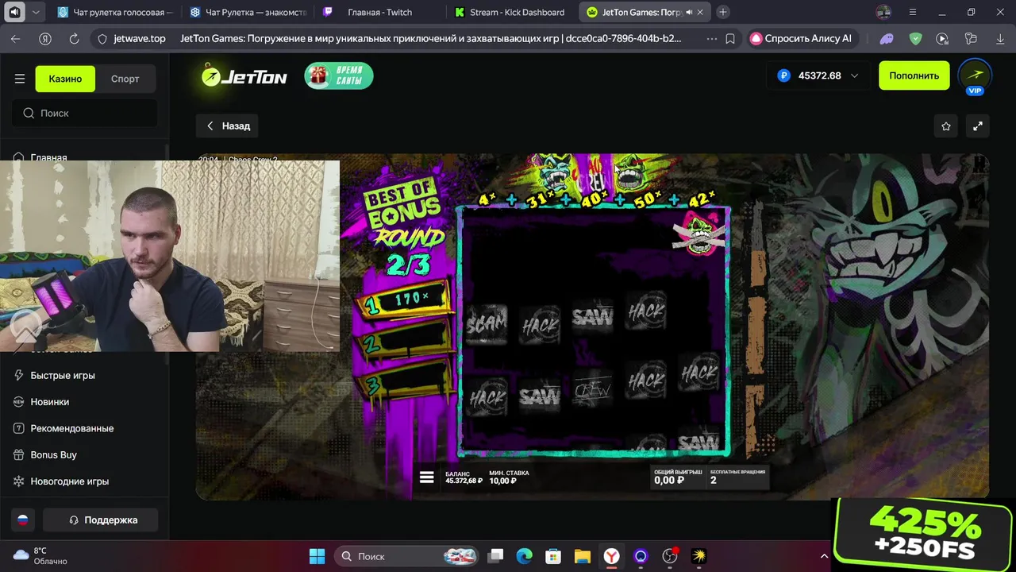Go back with the Назад button
Screen dimensions: 1016x572
pyautogui.click(x=228, y=126)
